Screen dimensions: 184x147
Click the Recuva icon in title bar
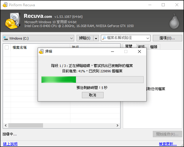pyautogui.click(x=5, y=5)
